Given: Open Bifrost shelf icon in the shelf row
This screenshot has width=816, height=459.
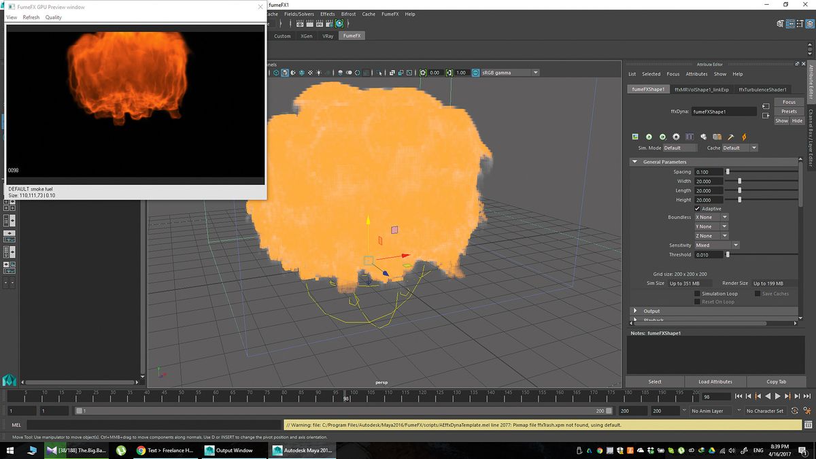Looking at the screenshot, I should click(348, 14).
